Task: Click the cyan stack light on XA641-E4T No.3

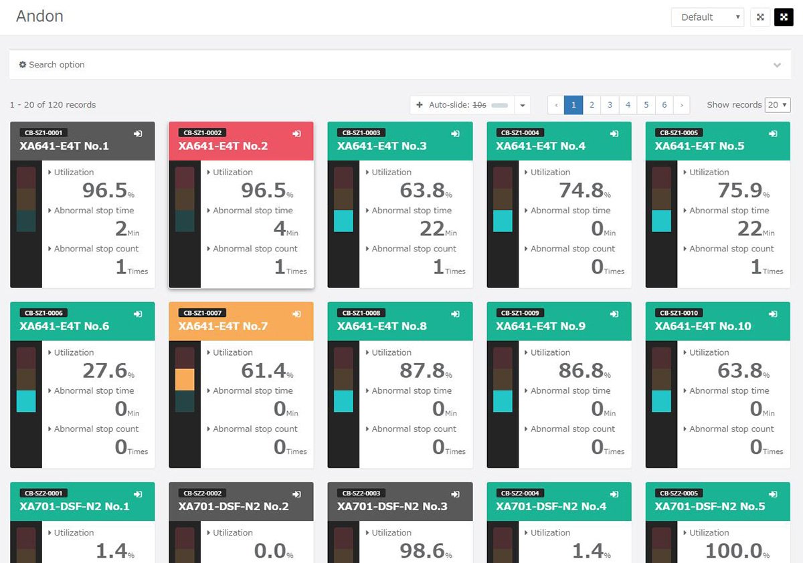Action: tap(343, 221)
